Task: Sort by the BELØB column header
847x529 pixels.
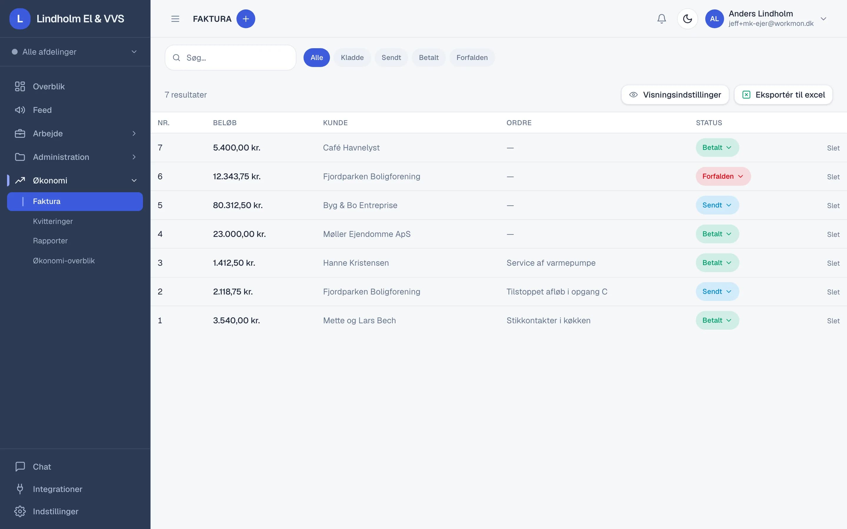Action: pyautogui.click(x=225, y=123)
